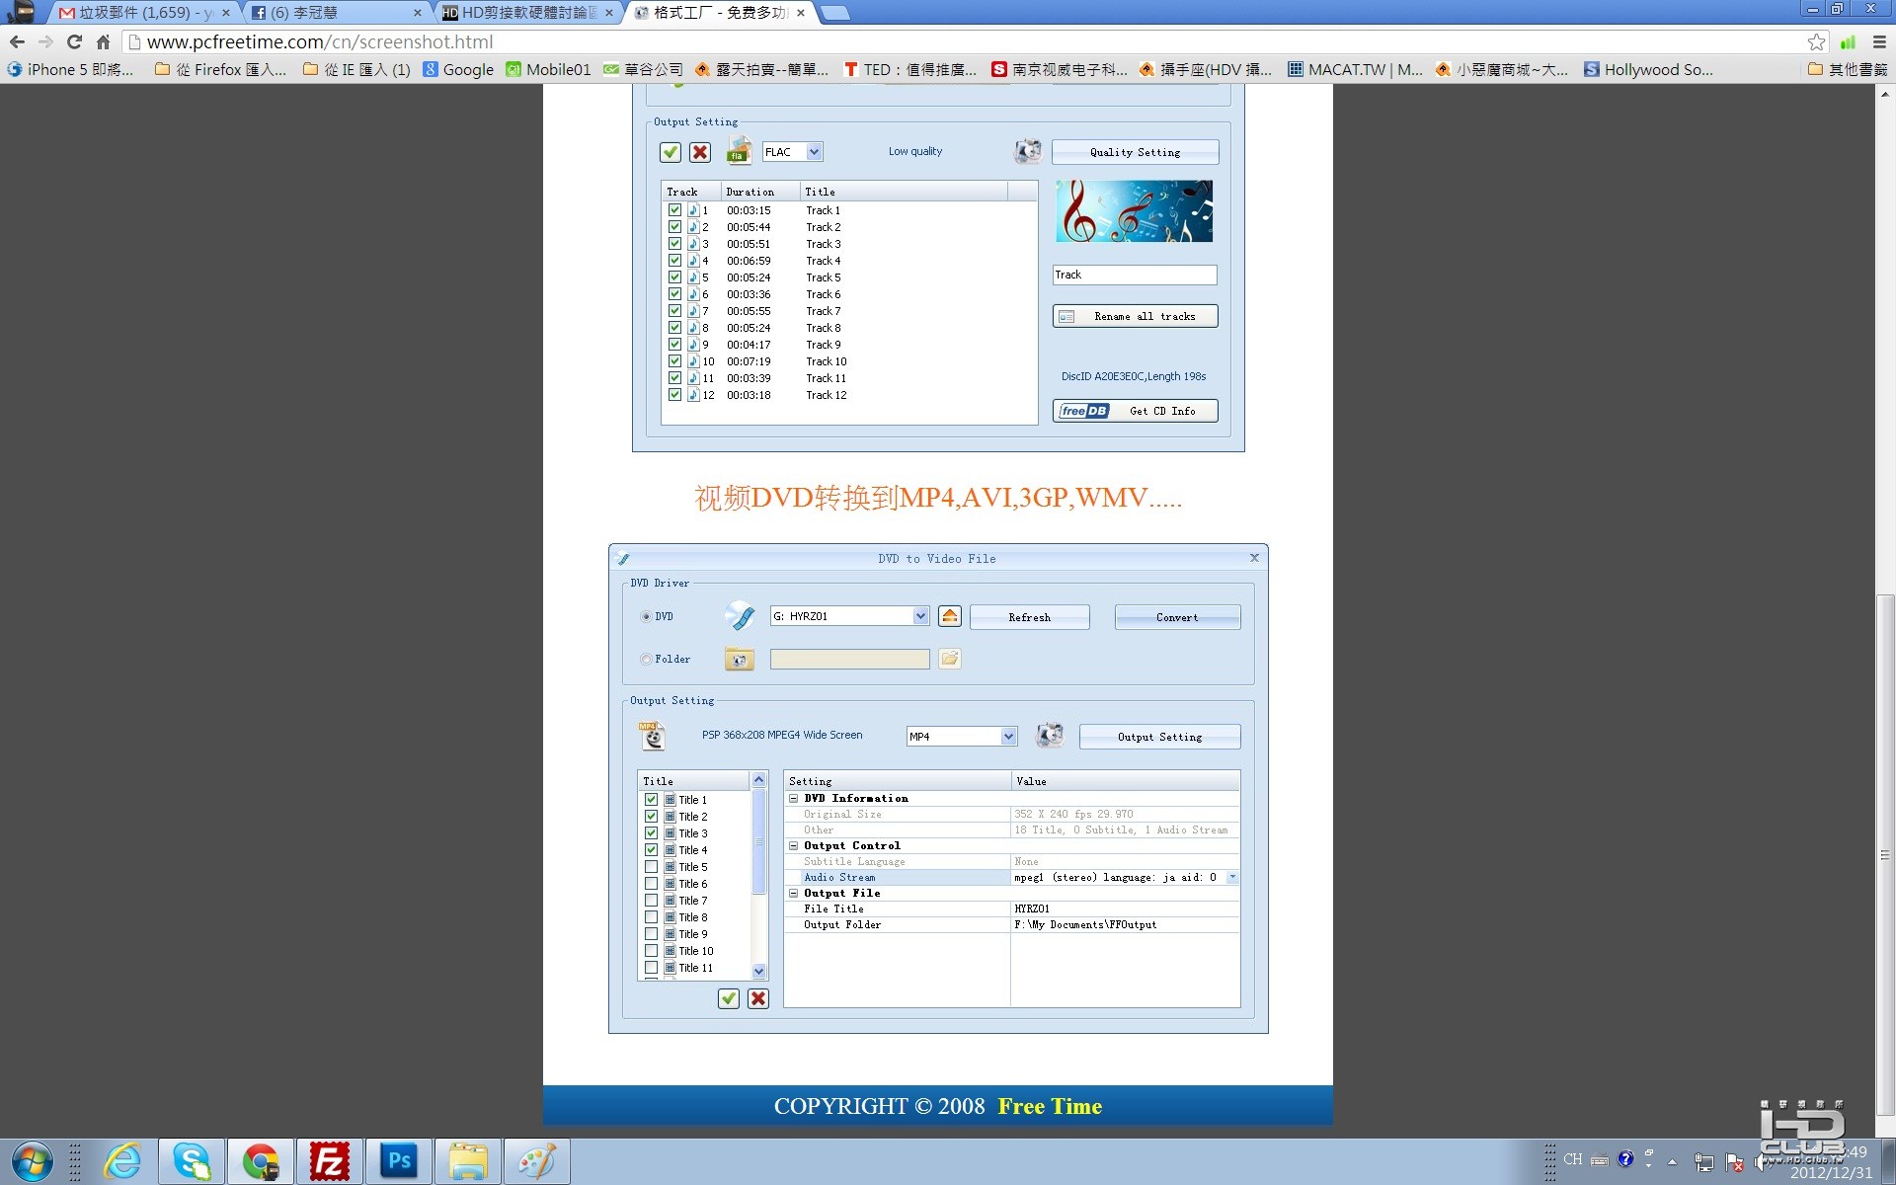Image resolution: width=1896 pixels, height=1185 pixels.
Task: Click the browser reload icon
Action: (x=74, y=41)
